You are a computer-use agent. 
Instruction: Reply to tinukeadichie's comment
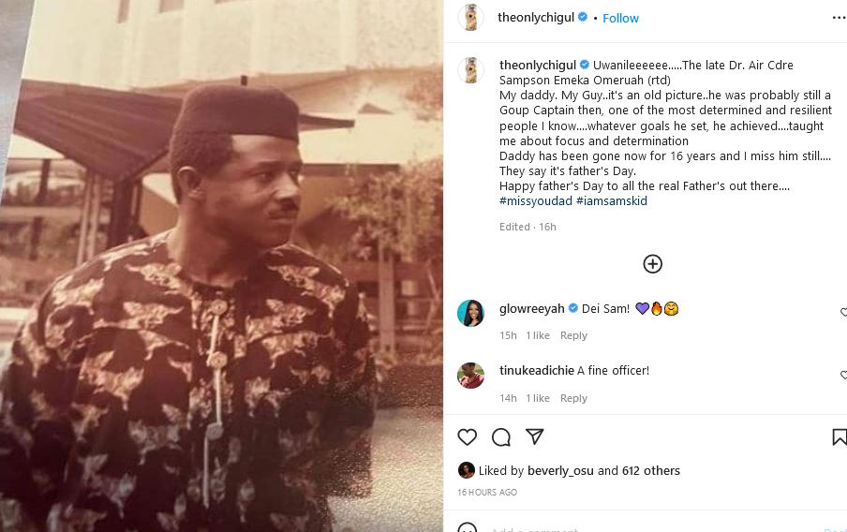tap(573, 398)
